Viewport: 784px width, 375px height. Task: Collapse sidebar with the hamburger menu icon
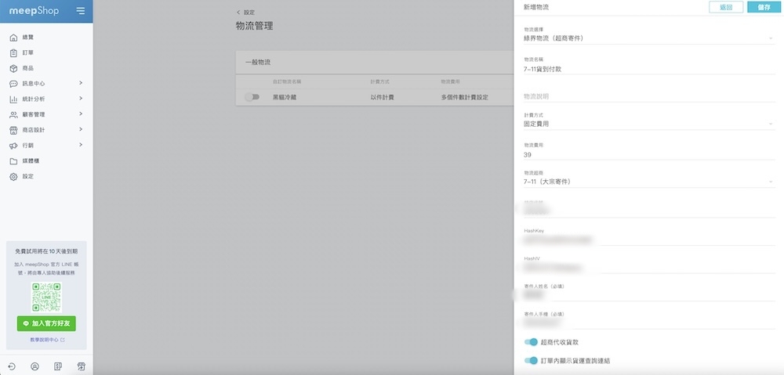point(81,11)
